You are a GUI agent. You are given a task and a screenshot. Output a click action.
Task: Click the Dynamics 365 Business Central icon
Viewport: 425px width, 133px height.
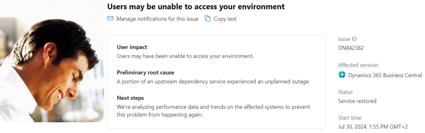point(342,75)
